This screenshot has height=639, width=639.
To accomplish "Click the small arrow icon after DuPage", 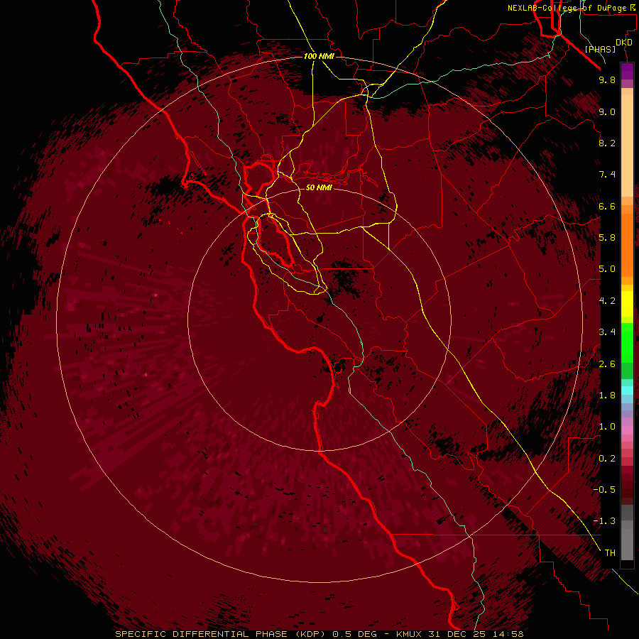I will [x=632, y=7].
